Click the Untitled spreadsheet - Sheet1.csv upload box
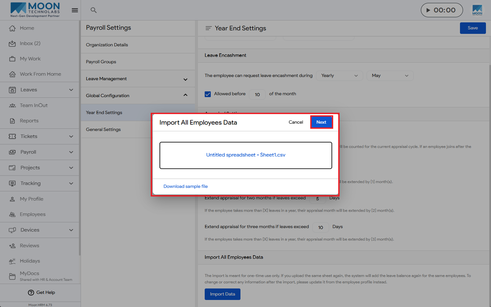Viewport: 491px width, 307px height. tap(245, 155)
